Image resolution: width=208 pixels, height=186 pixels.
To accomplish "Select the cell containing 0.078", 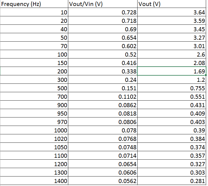I will [103, 130].
